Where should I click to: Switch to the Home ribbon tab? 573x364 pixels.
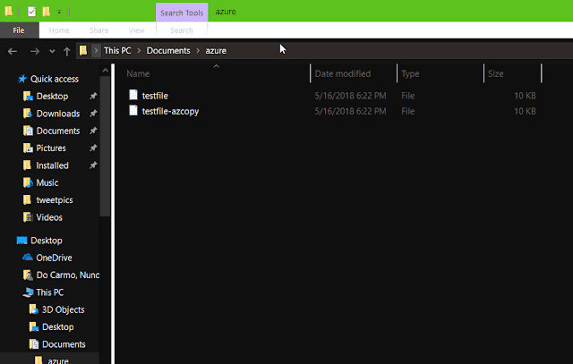pyautogui.click(x=59, y=30)
